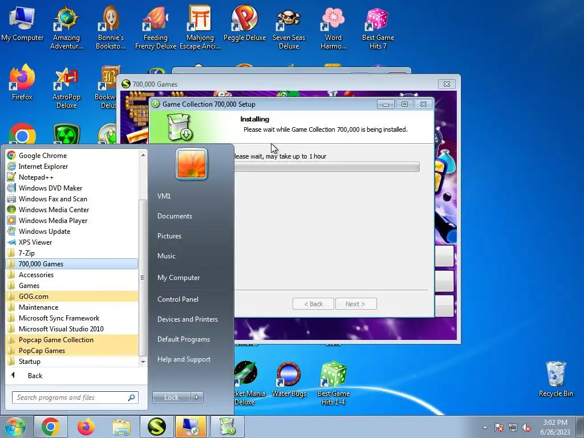Click the Lock button

coord(171,398)
